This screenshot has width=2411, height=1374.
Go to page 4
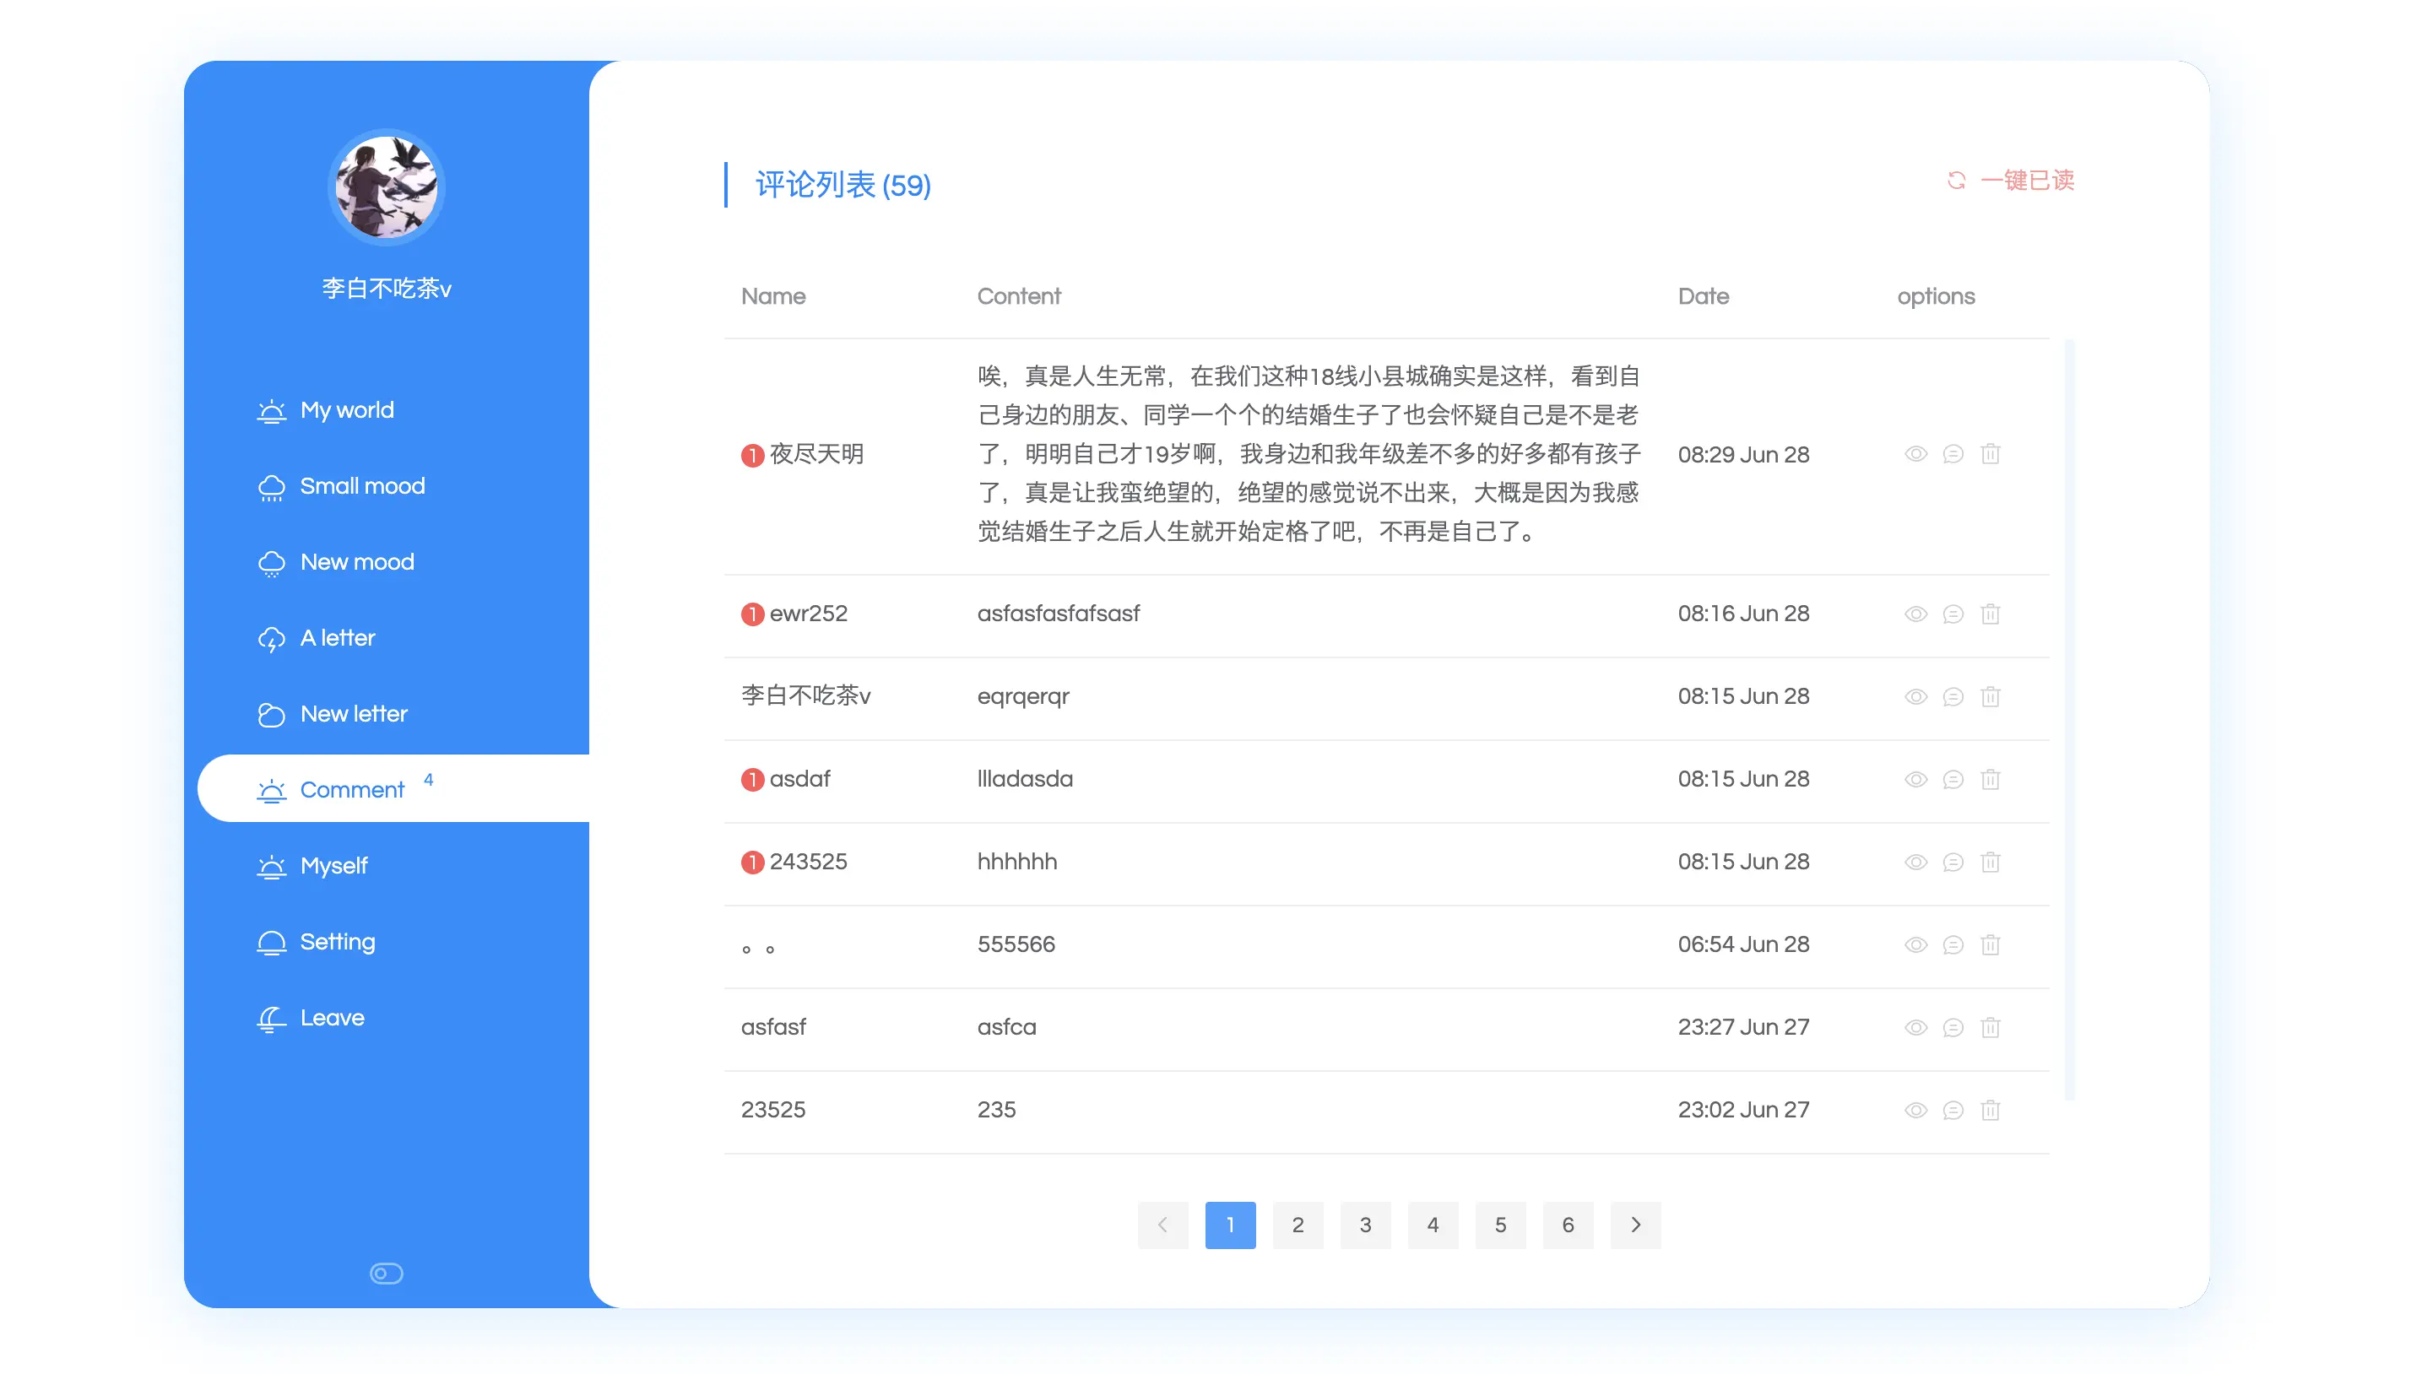[1433, 1225]
